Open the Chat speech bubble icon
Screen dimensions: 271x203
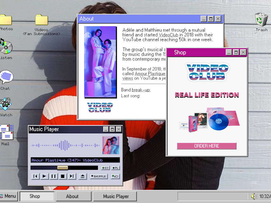coord(6,77)
